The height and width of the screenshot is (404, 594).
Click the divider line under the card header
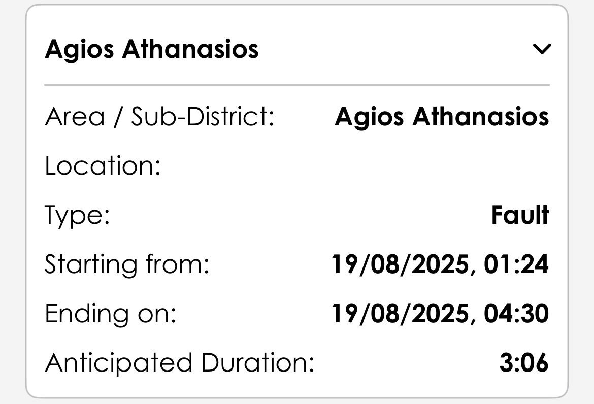pyautogui.click(x=297, y=85)
